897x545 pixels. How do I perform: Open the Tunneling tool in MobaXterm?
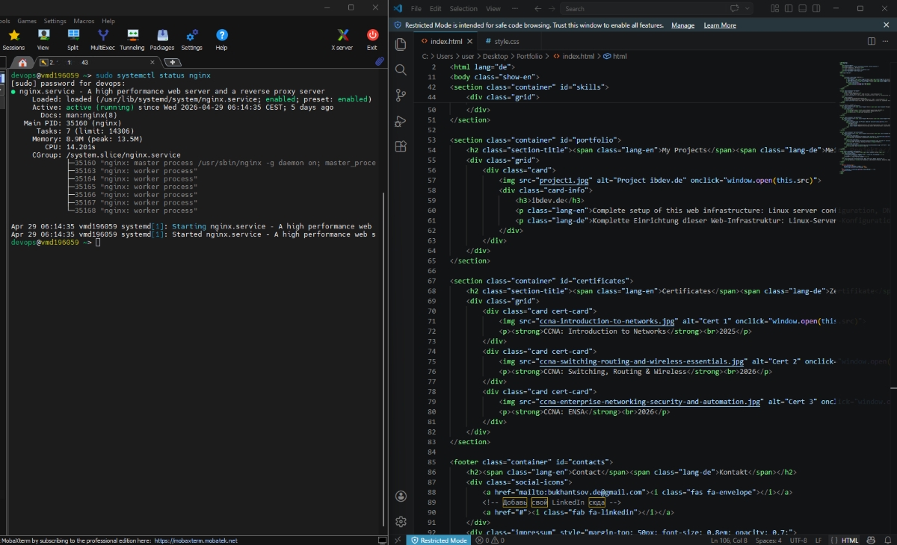pyautogui.click(x=132, y=40)
